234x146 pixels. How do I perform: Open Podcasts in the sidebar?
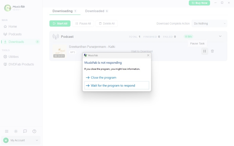click(x=13, y=34)
